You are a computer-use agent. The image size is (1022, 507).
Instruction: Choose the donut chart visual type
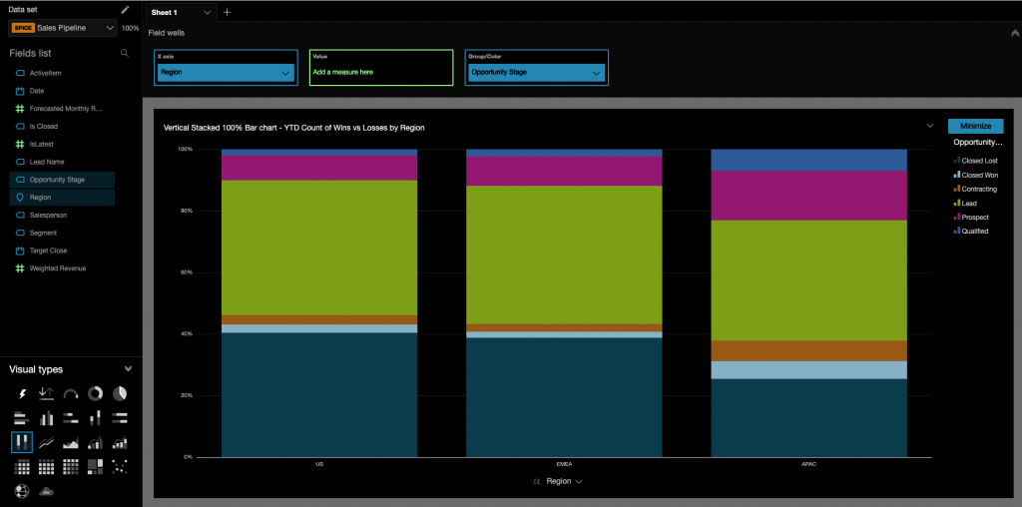(96, 394)
